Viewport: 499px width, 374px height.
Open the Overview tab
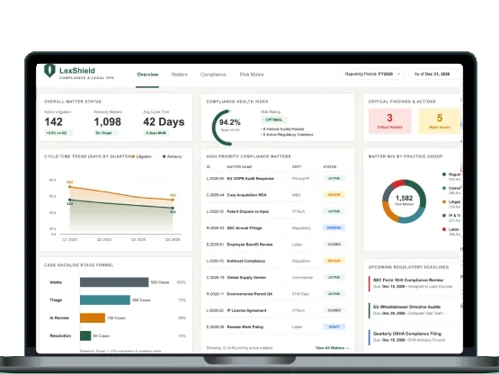(x=147, y=75)
